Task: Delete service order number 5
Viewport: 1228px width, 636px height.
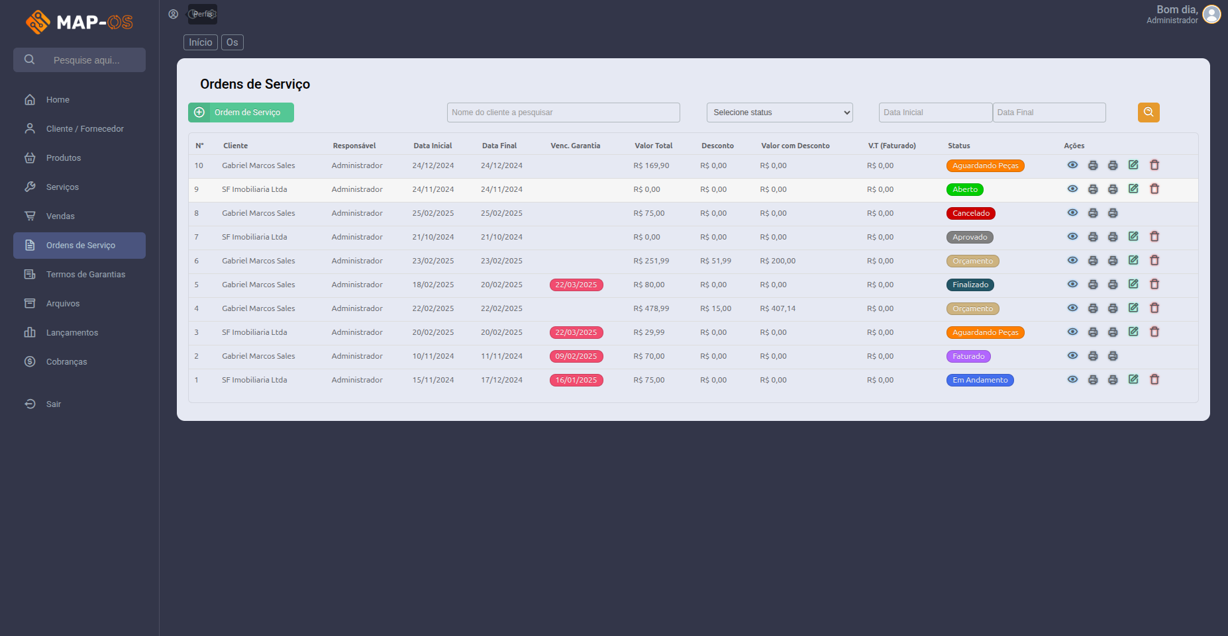Action: pos(1154,285)
